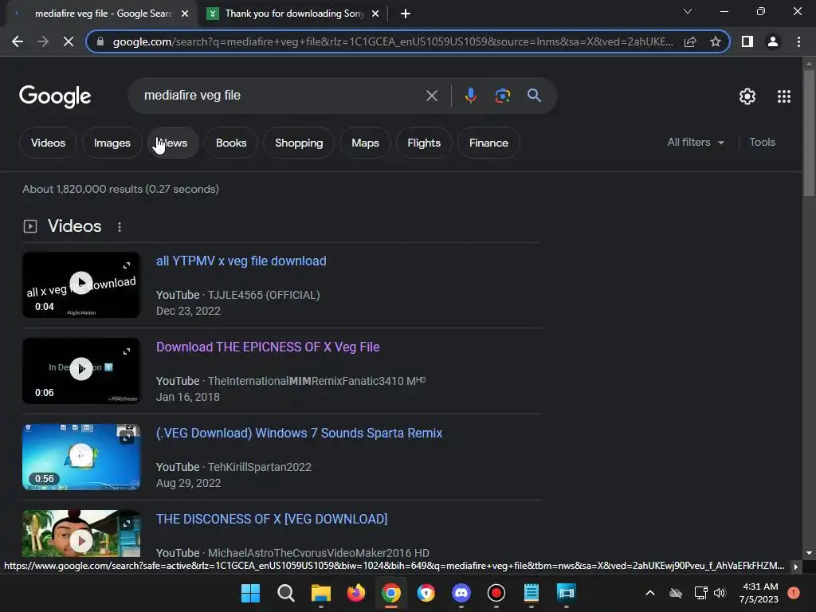Open the Chrome profile menu

click(773, 41)
